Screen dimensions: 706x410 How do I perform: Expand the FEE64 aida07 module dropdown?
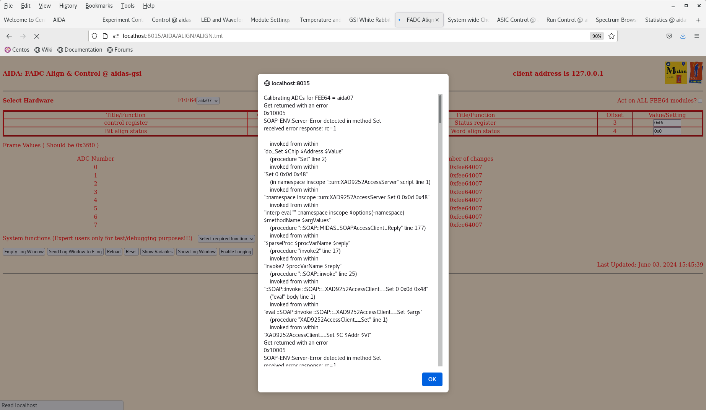(208, 101)
